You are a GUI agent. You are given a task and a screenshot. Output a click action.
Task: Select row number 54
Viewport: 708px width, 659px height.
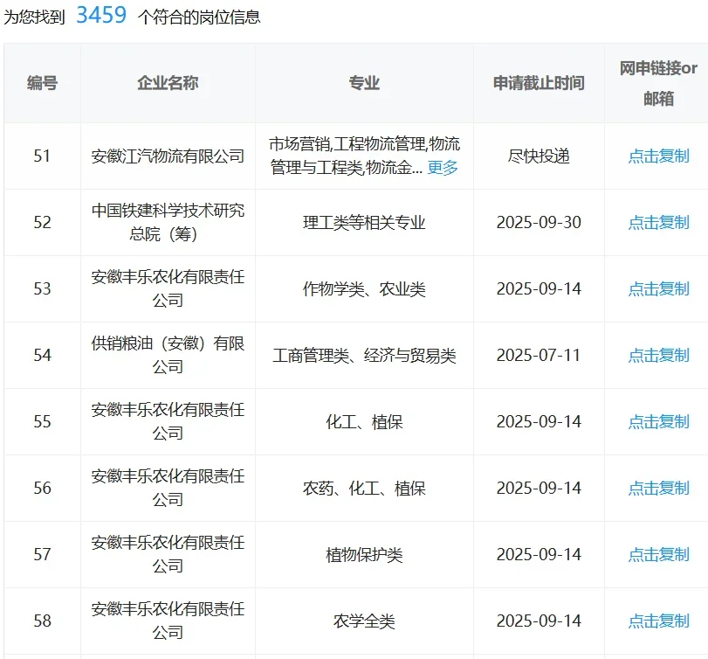(42, 355)
